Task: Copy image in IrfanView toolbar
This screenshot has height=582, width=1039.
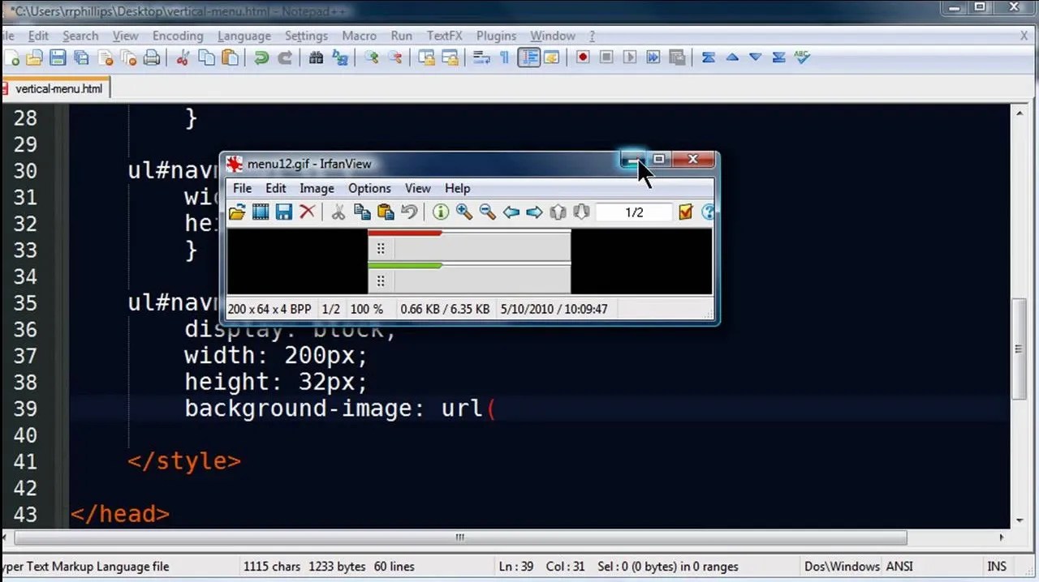Action: coord(362,212)
